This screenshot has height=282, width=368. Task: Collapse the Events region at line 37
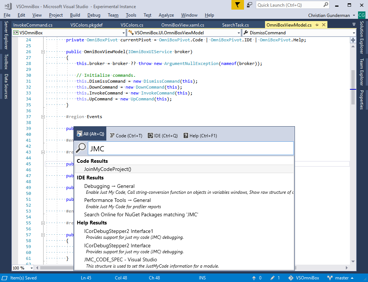[x=43, y=117]
